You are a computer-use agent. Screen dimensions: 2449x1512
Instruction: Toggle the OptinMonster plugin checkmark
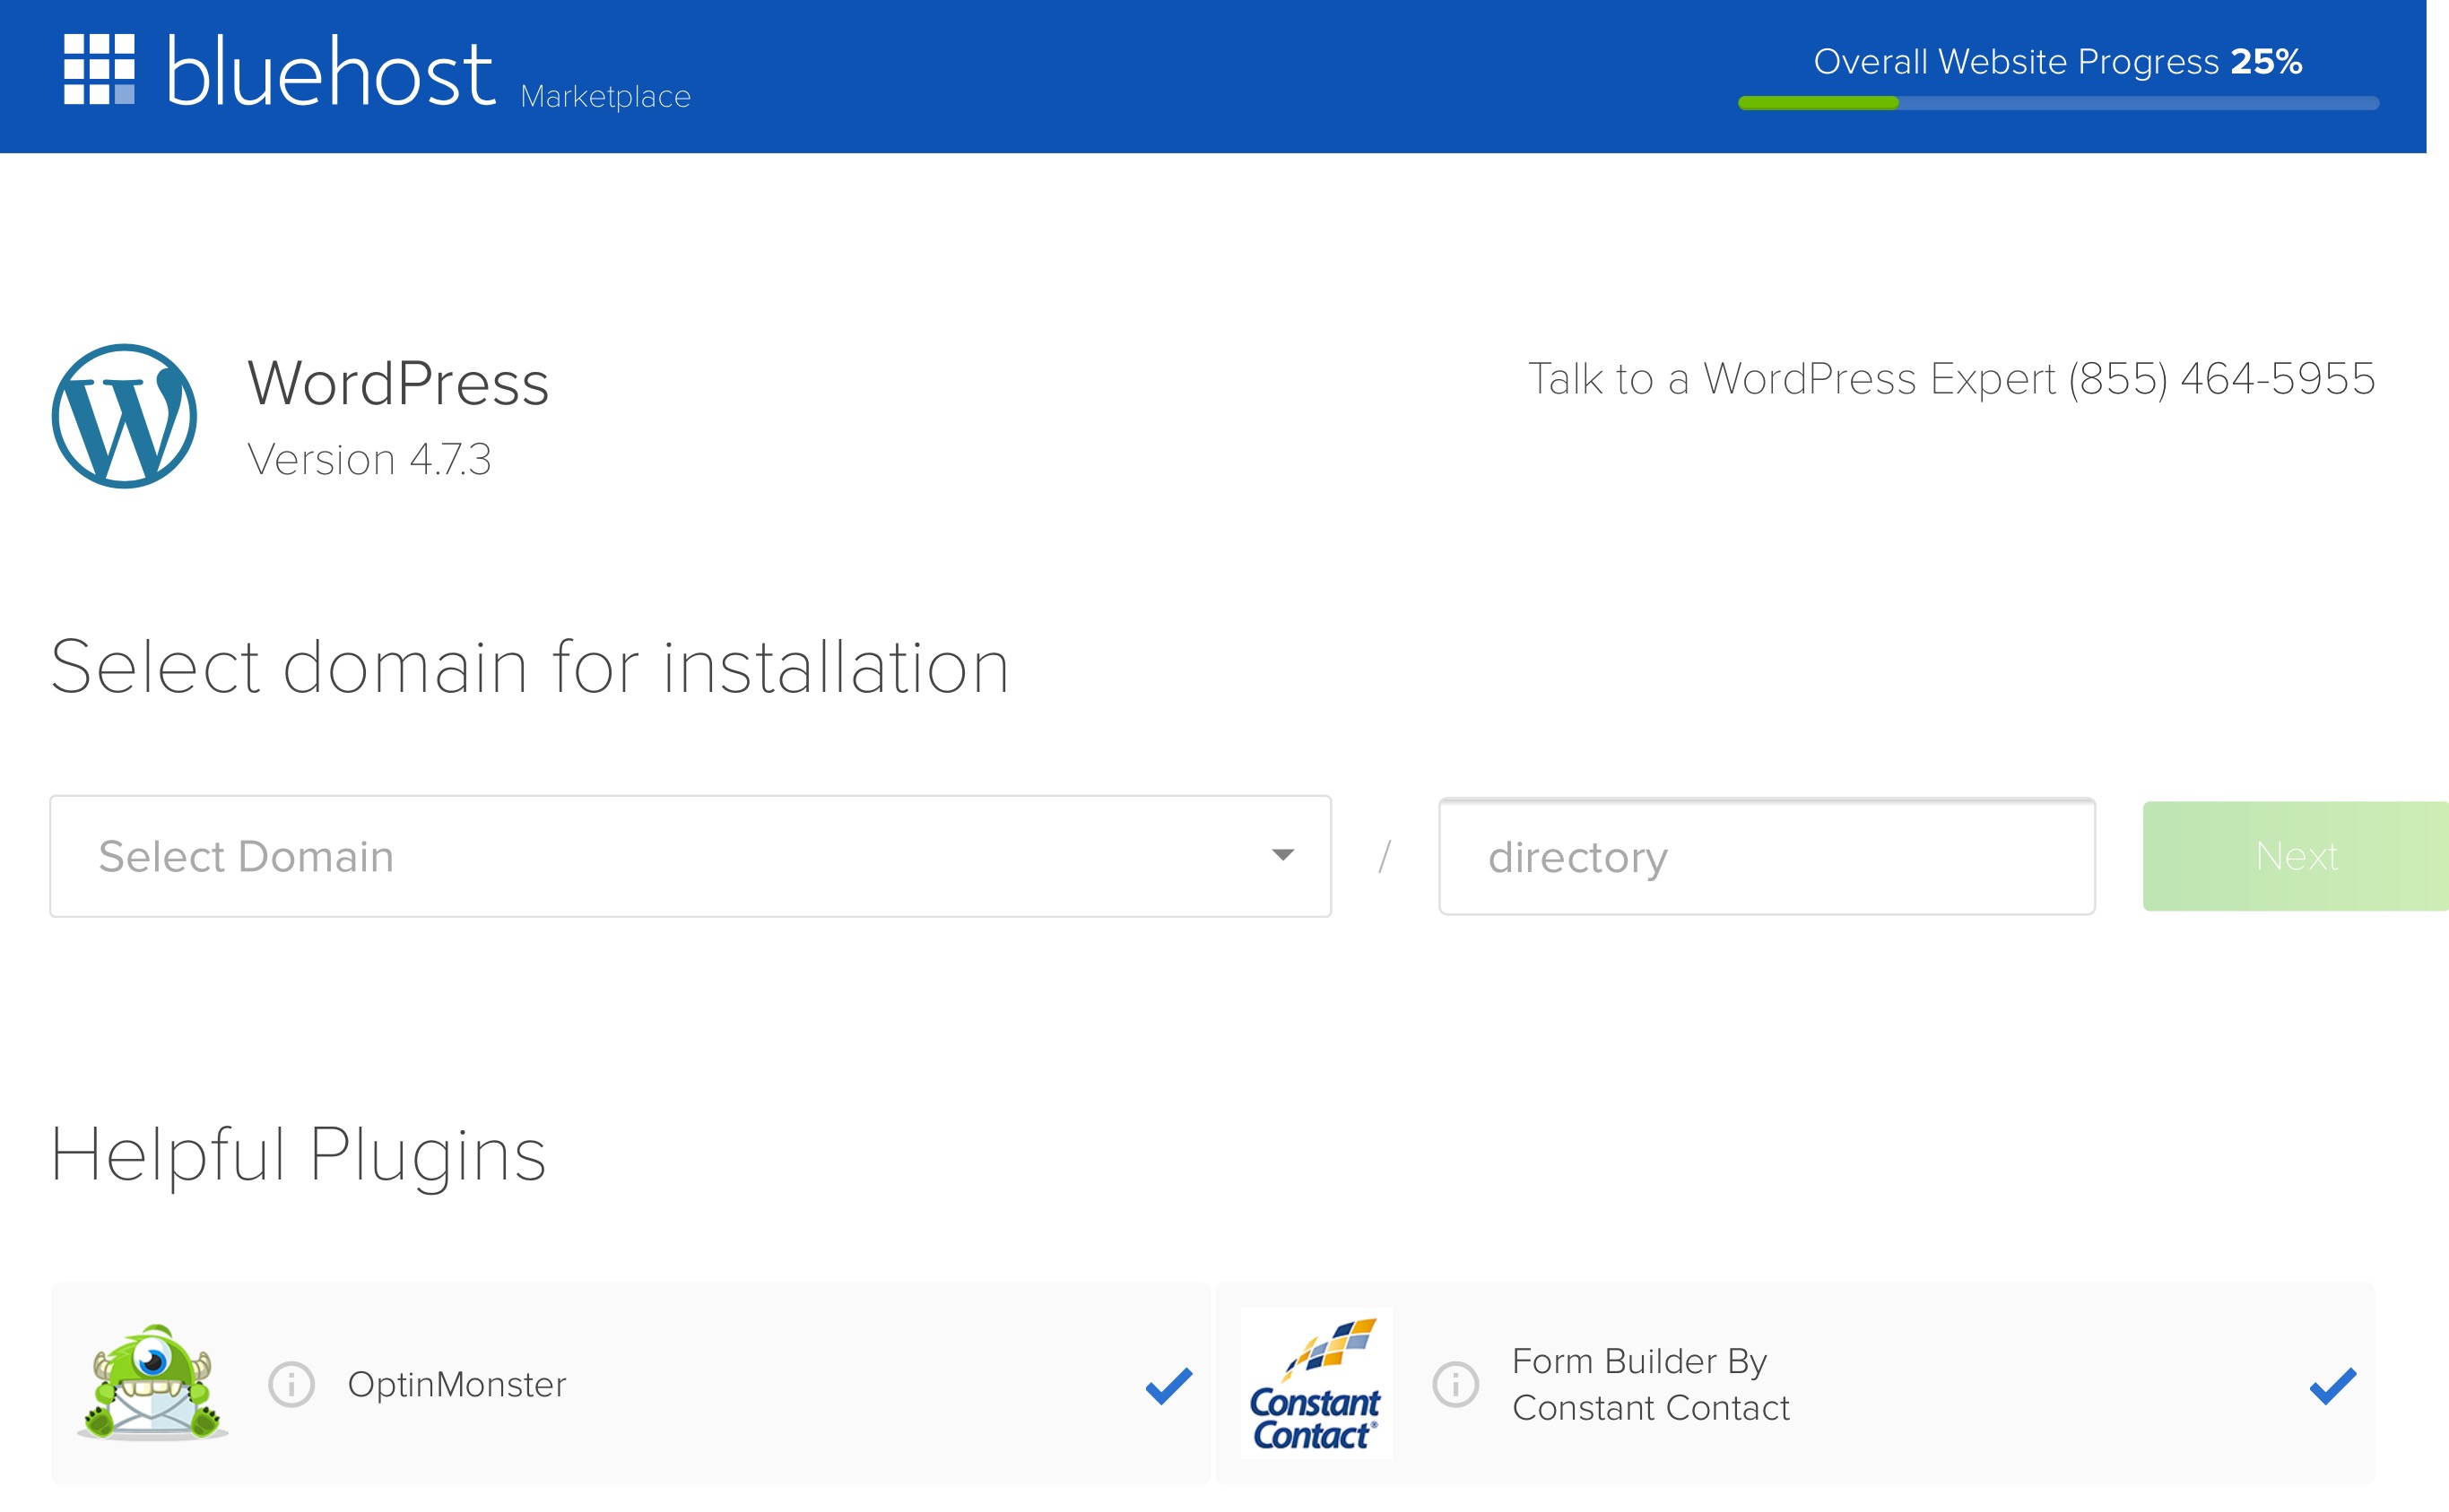pyautogui.click(x=1168, y=1385)
